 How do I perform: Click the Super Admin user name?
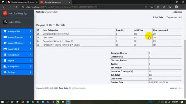point(15,22)
